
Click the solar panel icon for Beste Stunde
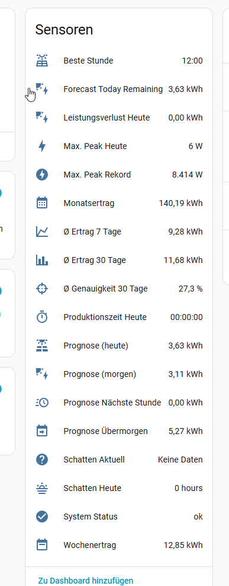tap(42, 61)
